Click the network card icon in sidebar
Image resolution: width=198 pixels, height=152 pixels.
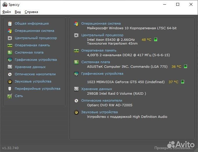[10, 96]
